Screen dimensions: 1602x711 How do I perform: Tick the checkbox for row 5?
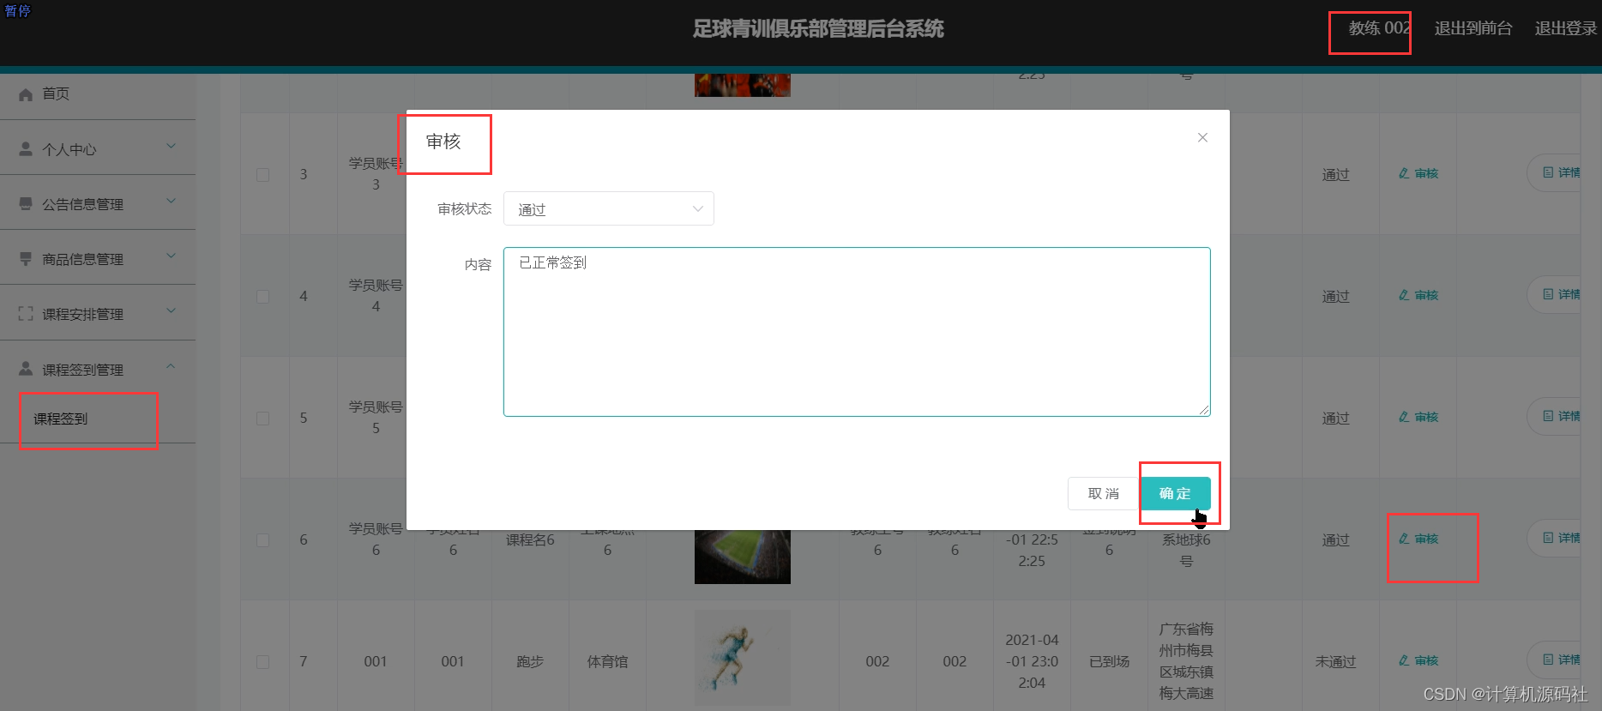(x=263, y=419)
